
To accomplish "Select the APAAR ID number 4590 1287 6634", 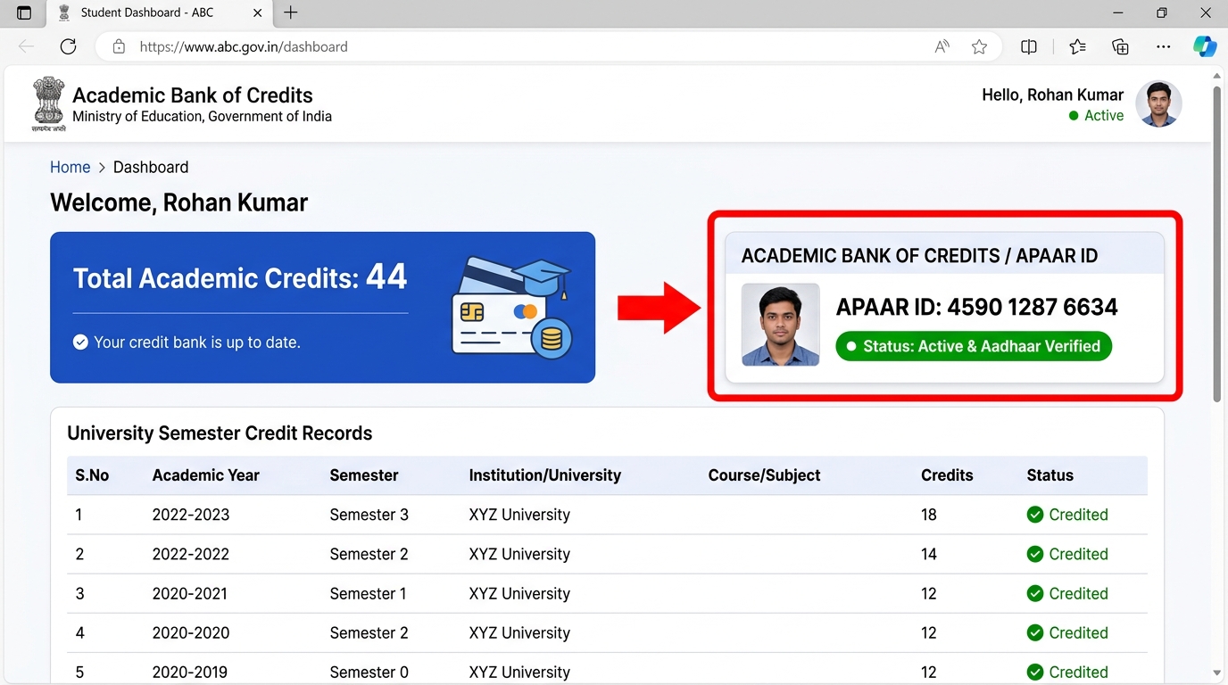I will (x=1033, y=307).
